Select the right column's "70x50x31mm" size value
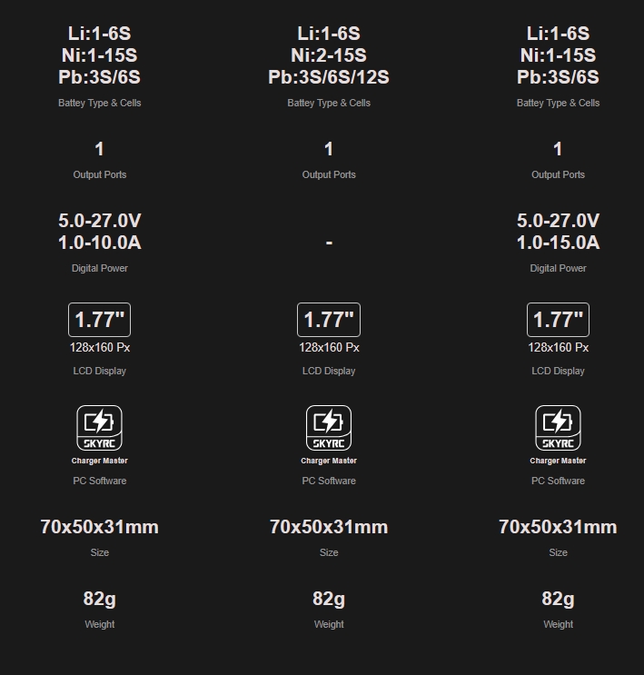 558,527
